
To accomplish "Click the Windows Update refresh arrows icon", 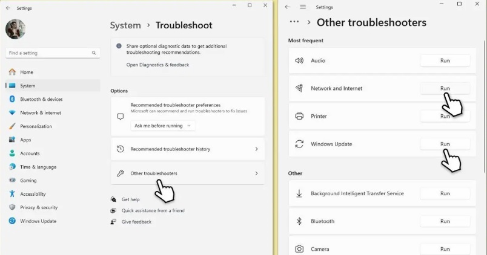I will [x=299, y=144].
